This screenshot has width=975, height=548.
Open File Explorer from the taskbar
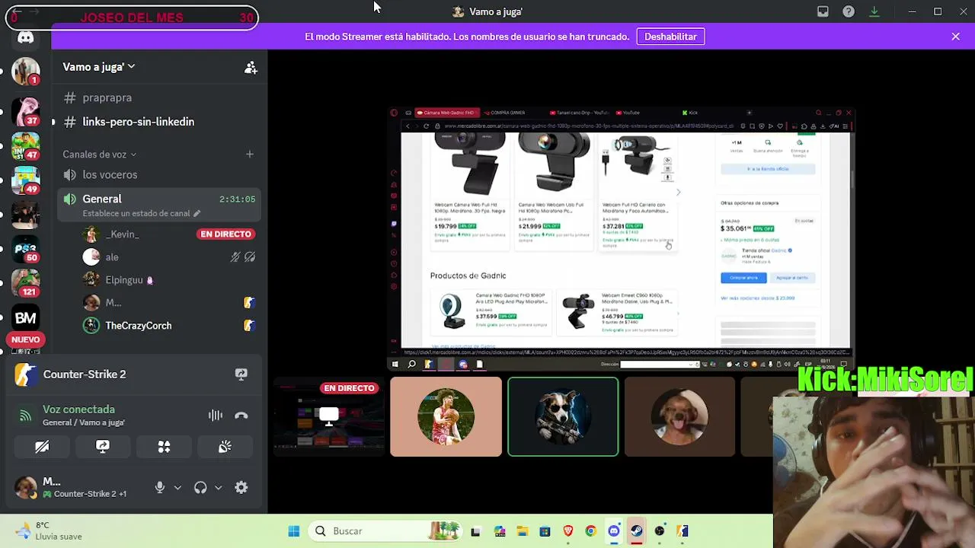(523, 531)
